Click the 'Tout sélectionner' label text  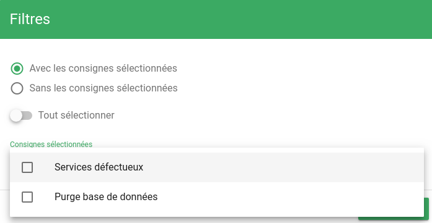[76, 116]
